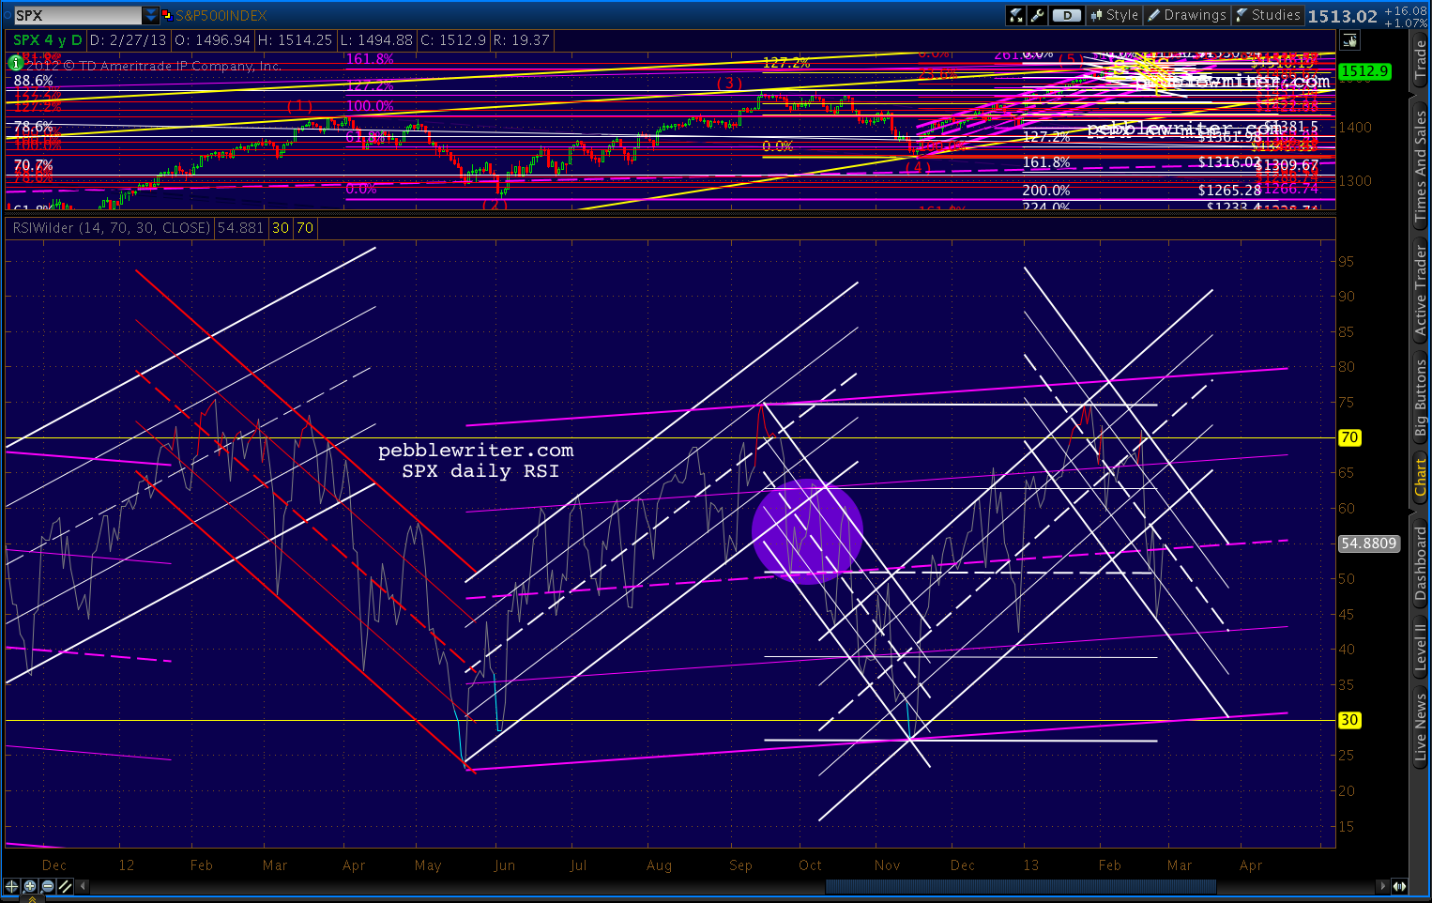Switch to the Trade sidebar tab
This screenshot has height=903, width=1432.
[x=1421, y=59]
